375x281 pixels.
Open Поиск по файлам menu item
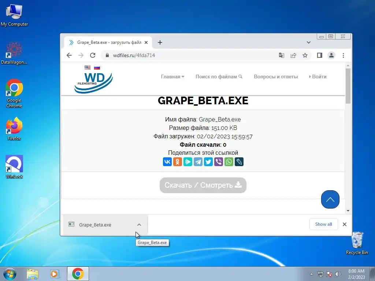(219, 77)
